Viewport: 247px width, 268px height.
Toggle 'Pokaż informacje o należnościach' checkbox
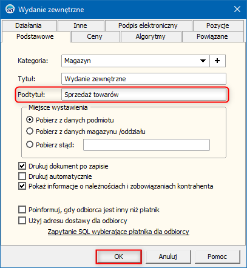tap(22, 186)
